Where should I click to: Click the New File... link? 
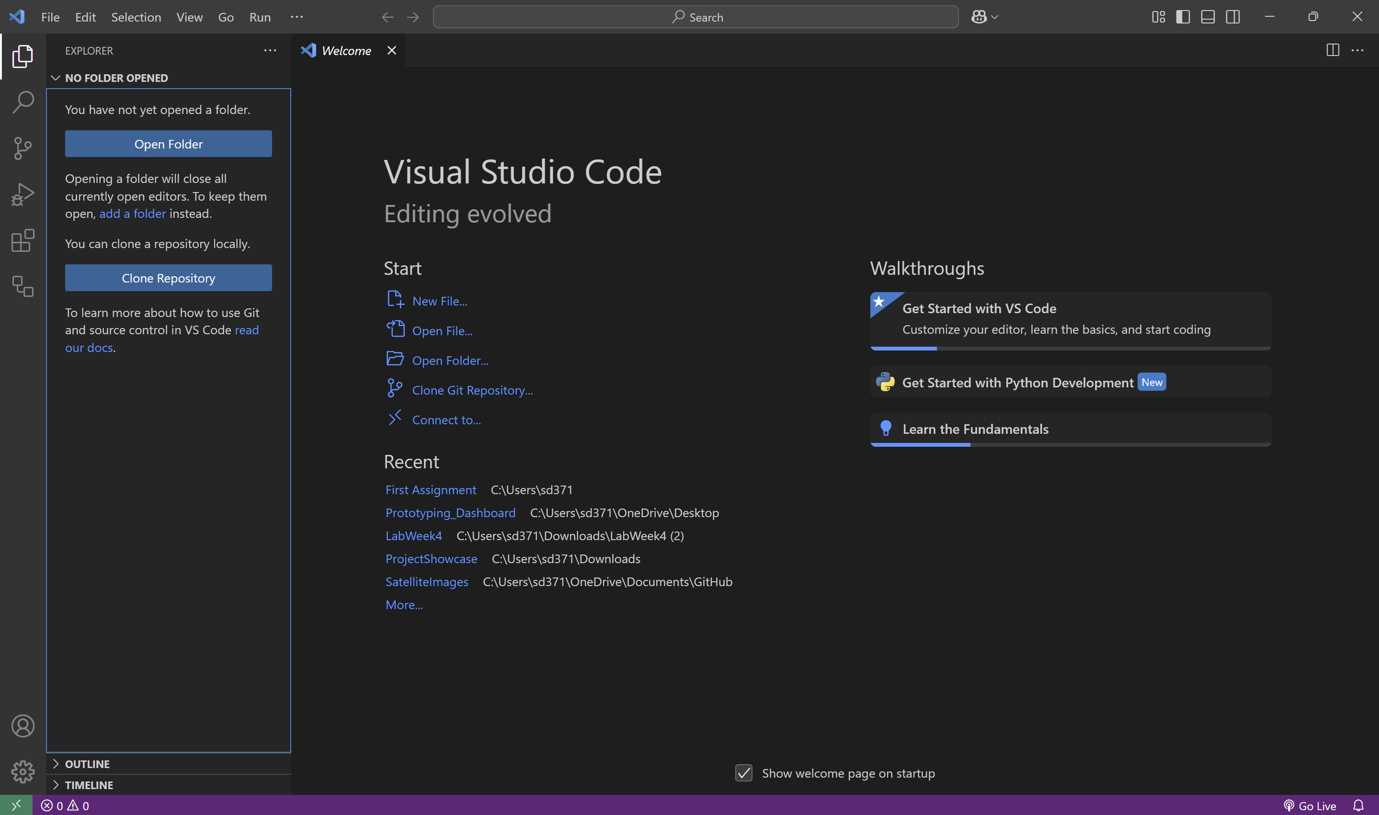pyautogui.click(x=440, y=301)
